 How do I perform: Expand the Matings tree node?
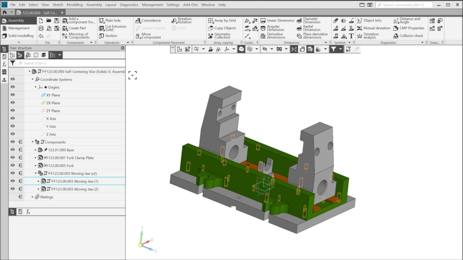pos(33,197)
